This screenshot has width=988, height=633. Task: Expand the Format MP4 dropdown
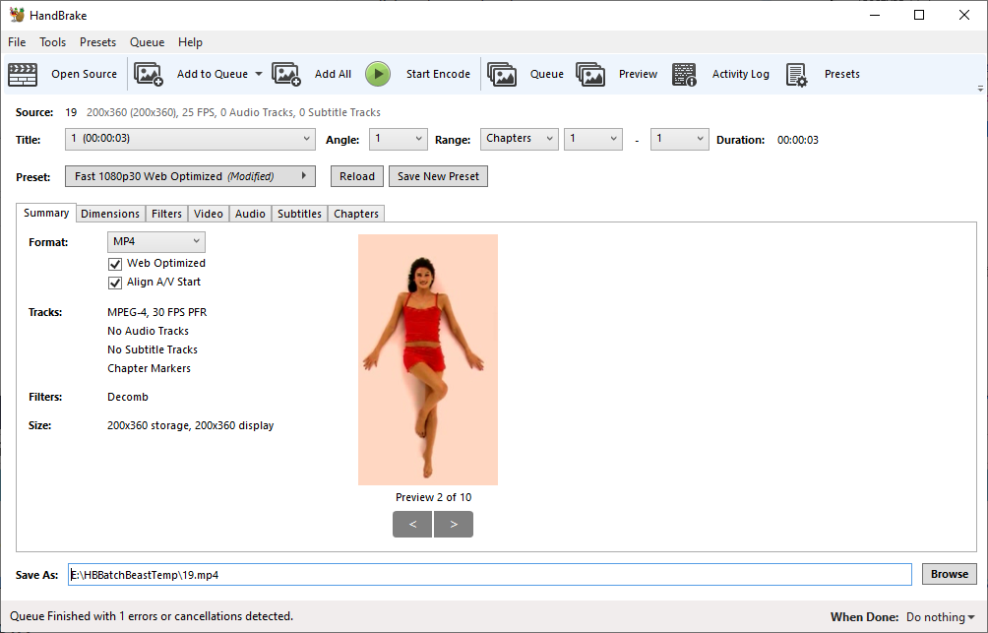point(155,242)
